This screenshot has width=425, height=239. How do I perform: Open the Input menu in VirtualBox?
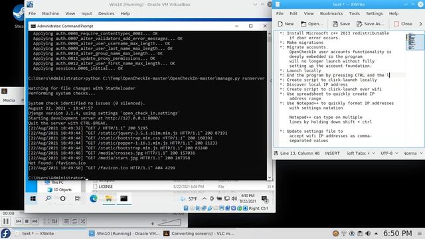point(86,13)
